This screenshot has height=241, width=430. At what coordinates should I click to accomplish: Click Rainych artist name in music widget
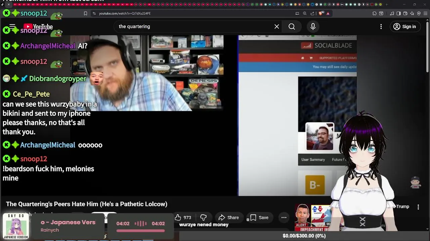pyautogui.click(x=50, y=230)
